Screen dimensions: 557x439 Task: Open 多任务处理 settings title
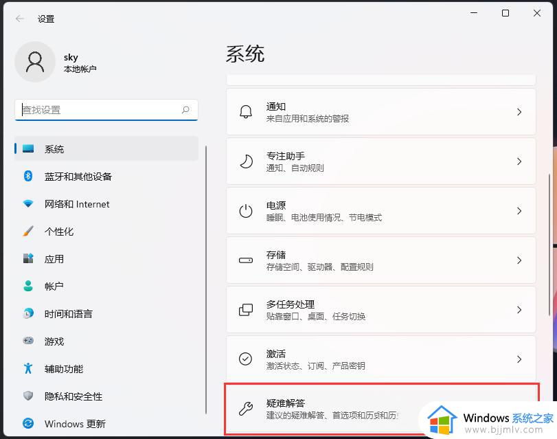point(291,304)
